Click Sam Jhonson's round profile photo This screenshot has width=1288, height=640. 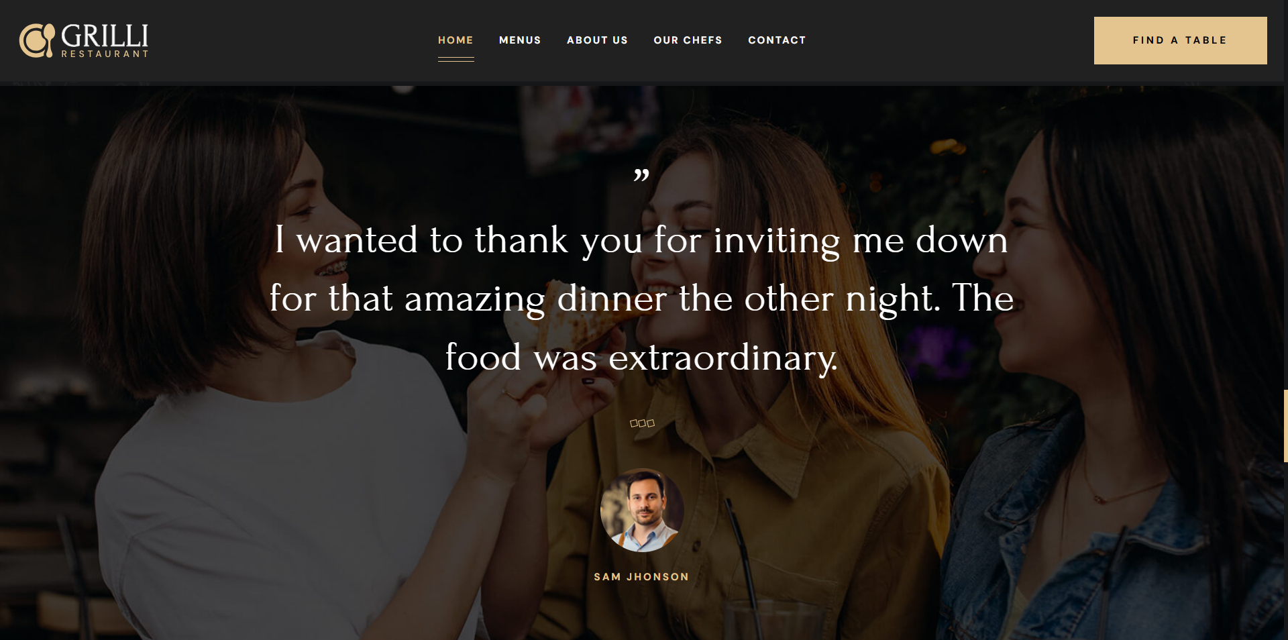point(642,510)
